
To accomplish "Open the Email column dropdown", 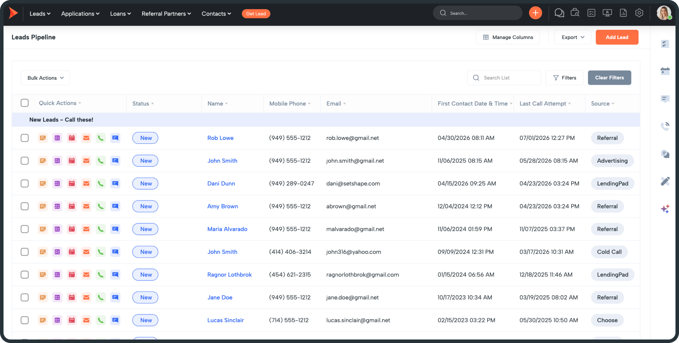I will pyautogui.click(x=344, y=104).
